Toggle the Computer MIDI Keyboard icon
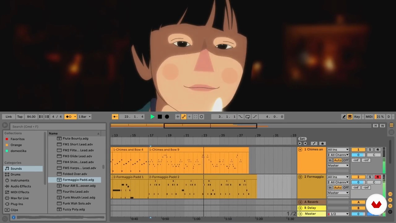This screenshot has width=396, height=223. (350, 117)
